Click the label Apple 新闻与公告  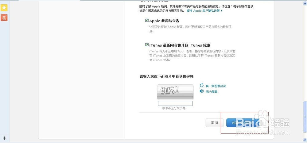[x=164, y=21]
